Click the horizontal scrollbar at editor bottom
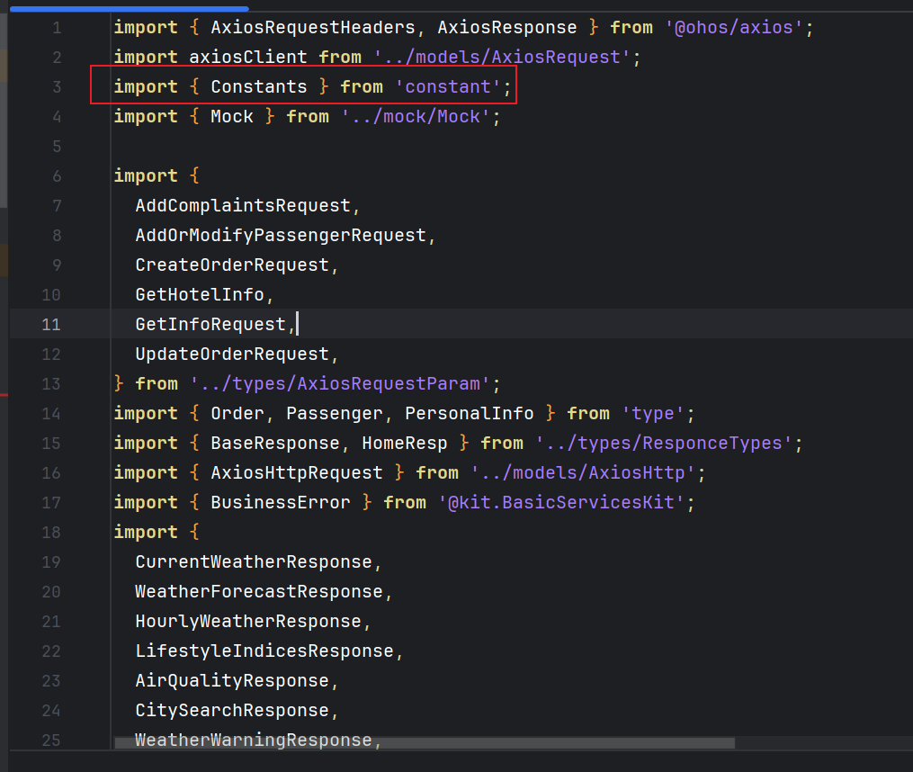 click(425, 743)
